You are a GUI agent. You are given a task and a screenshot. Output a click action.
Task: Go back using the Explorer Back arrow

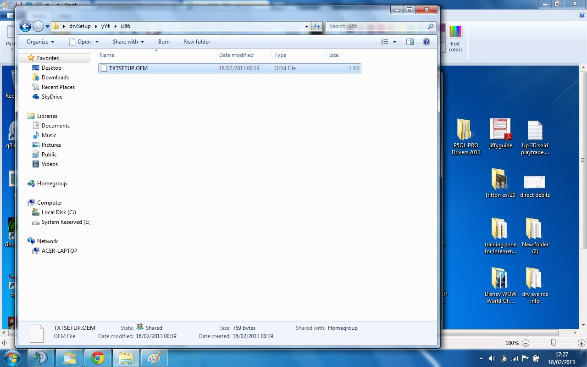point(25,26)
